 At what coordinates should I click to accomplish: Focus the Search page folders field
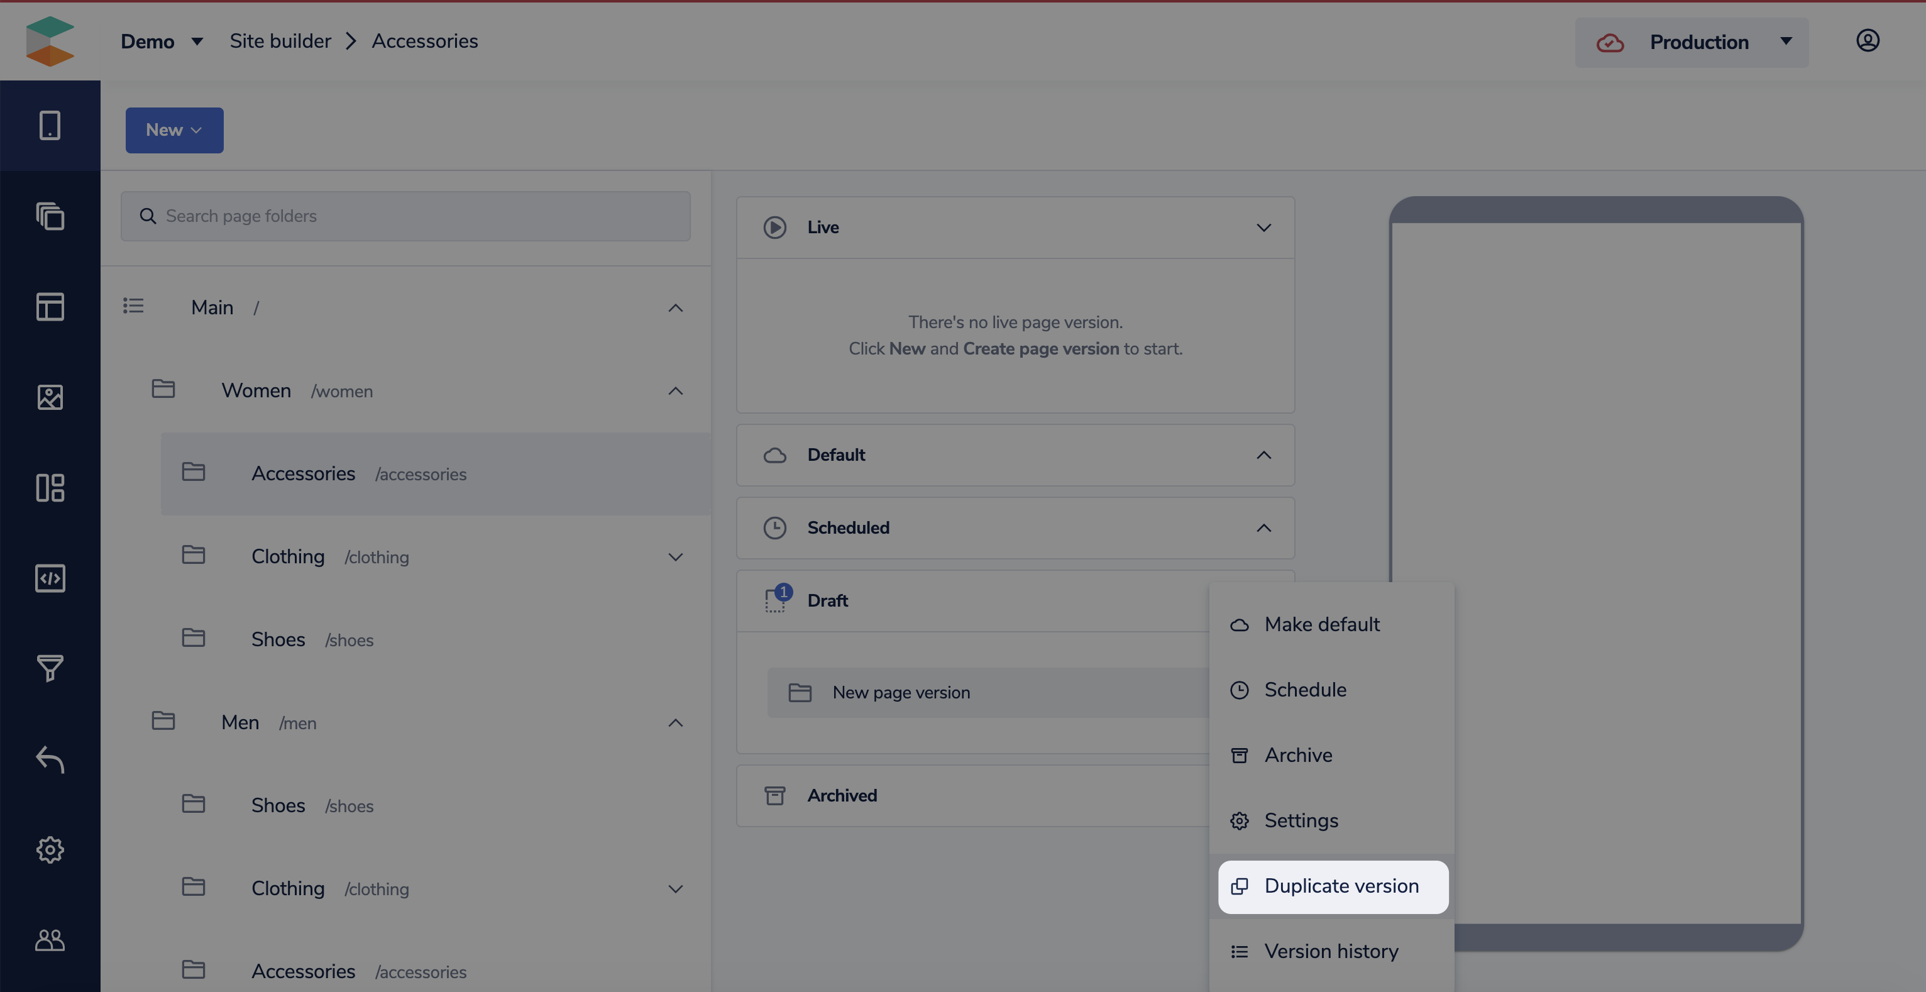point(405,216)
